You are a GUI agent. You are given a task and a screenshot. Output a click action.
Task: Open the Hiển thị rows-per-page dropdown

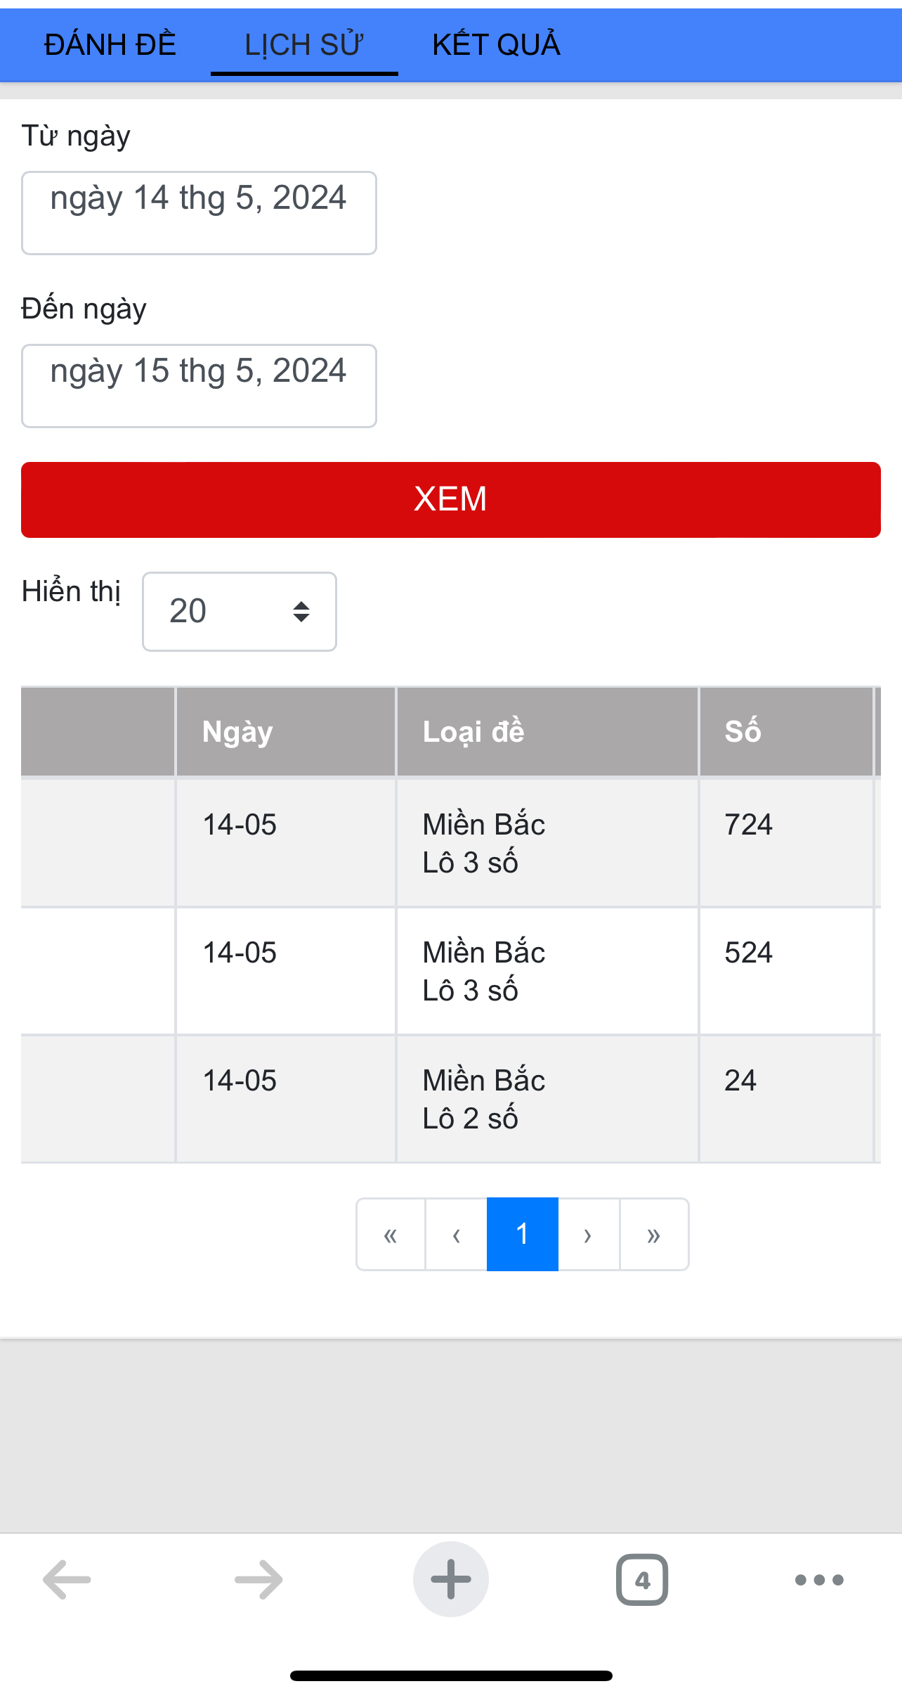point(239,611)
